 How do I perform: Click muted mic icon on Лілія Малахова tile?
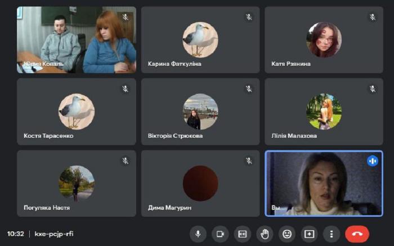click(372, 89)
